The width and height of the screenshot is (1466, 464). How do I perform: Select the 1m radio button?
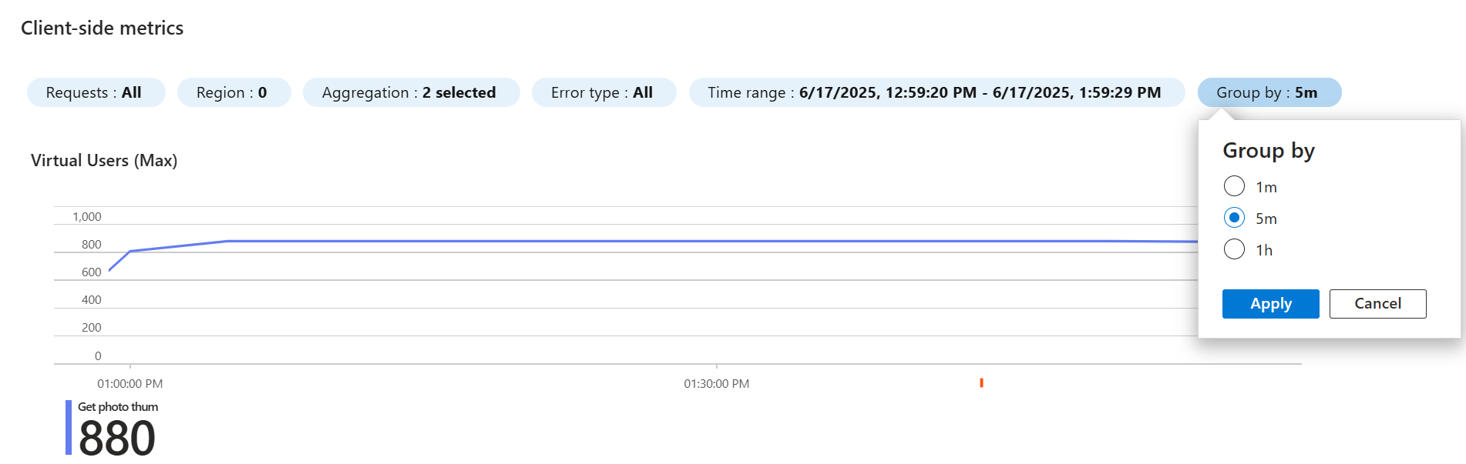(x=1234, y=186)
